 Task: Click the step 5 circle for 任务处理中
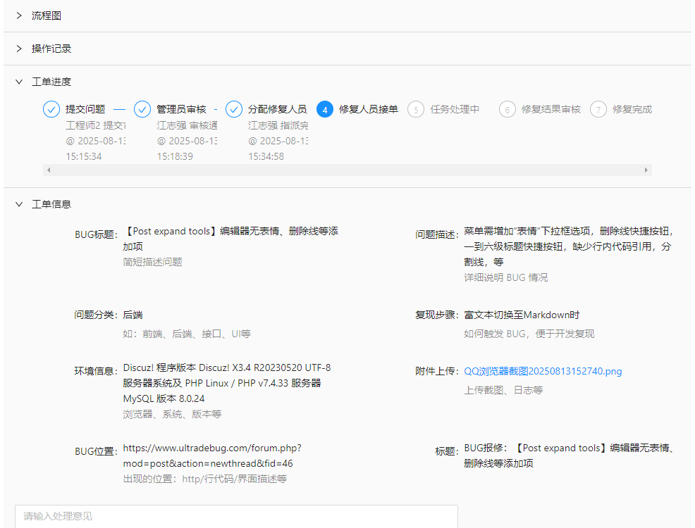pos(416,109)
